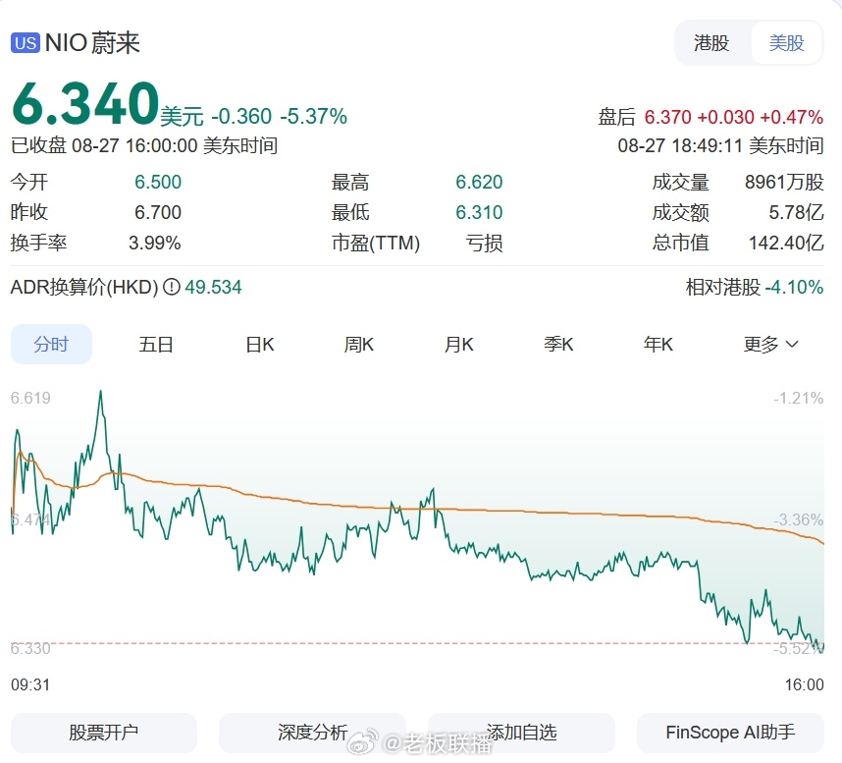The image size is (842, 763).
Task: Click the after-hours +0.47% change
Action: [792, 117]
